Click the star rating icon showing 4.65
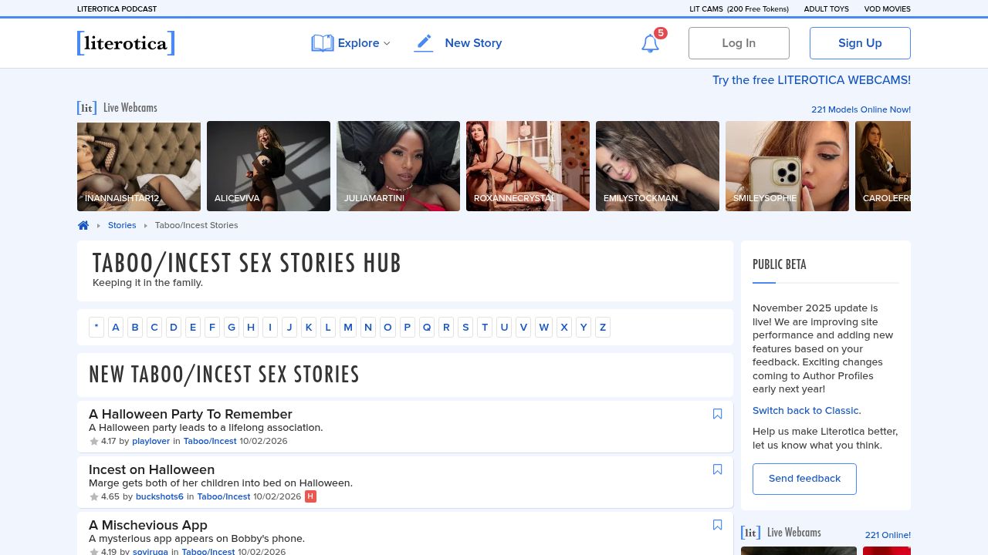This screenshot has height=555, width=988. [94, 497]
